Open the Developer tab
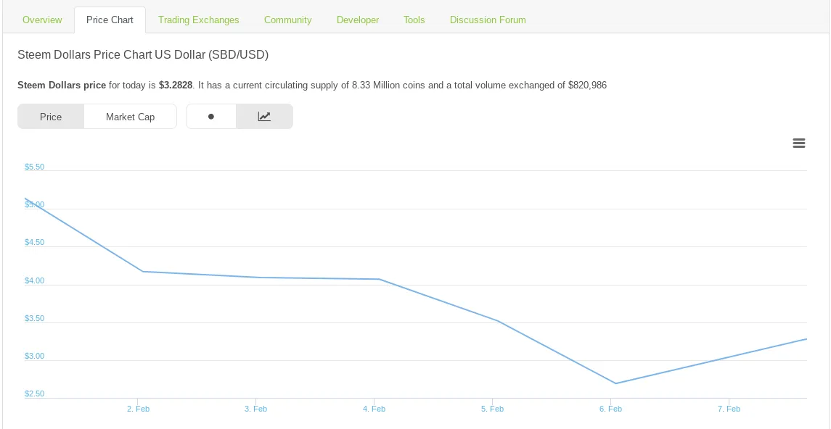 [358, 20]
